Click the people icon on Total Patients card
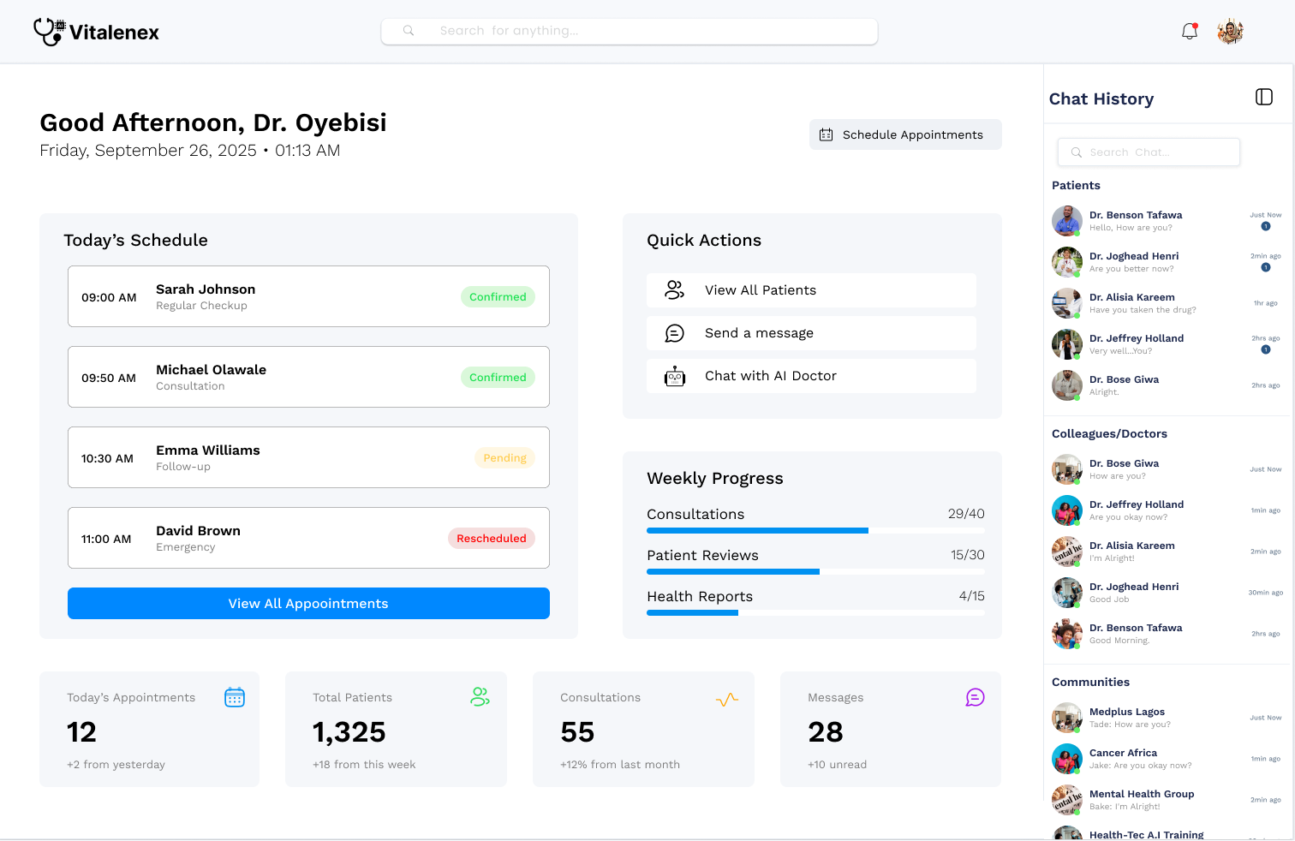 click(480, 697)
